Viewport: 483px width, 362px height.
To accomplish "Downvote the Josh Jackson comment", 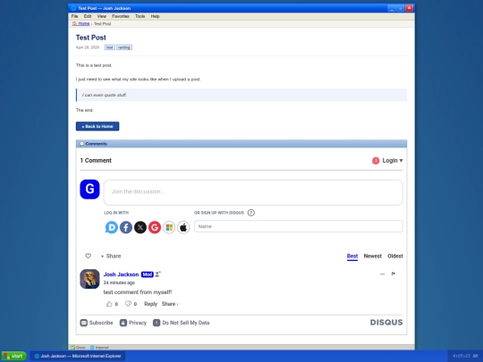I will click(128, 304).
